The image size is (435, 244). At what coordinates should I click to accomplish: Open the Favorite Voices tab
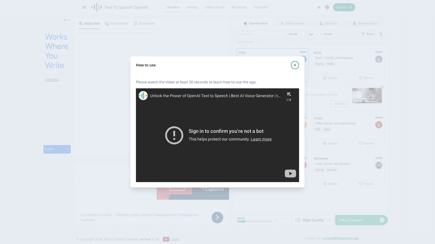click(365, 23)
